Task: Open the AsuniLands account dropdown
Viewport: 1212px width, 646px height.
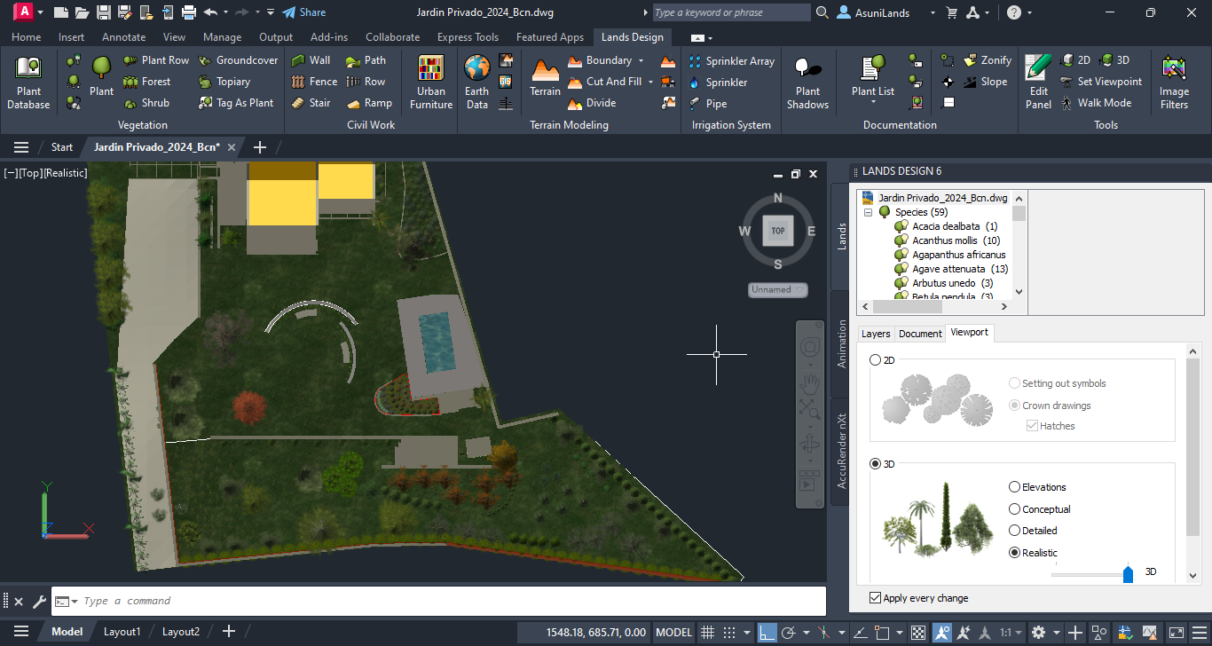Action: click(932, 12)
